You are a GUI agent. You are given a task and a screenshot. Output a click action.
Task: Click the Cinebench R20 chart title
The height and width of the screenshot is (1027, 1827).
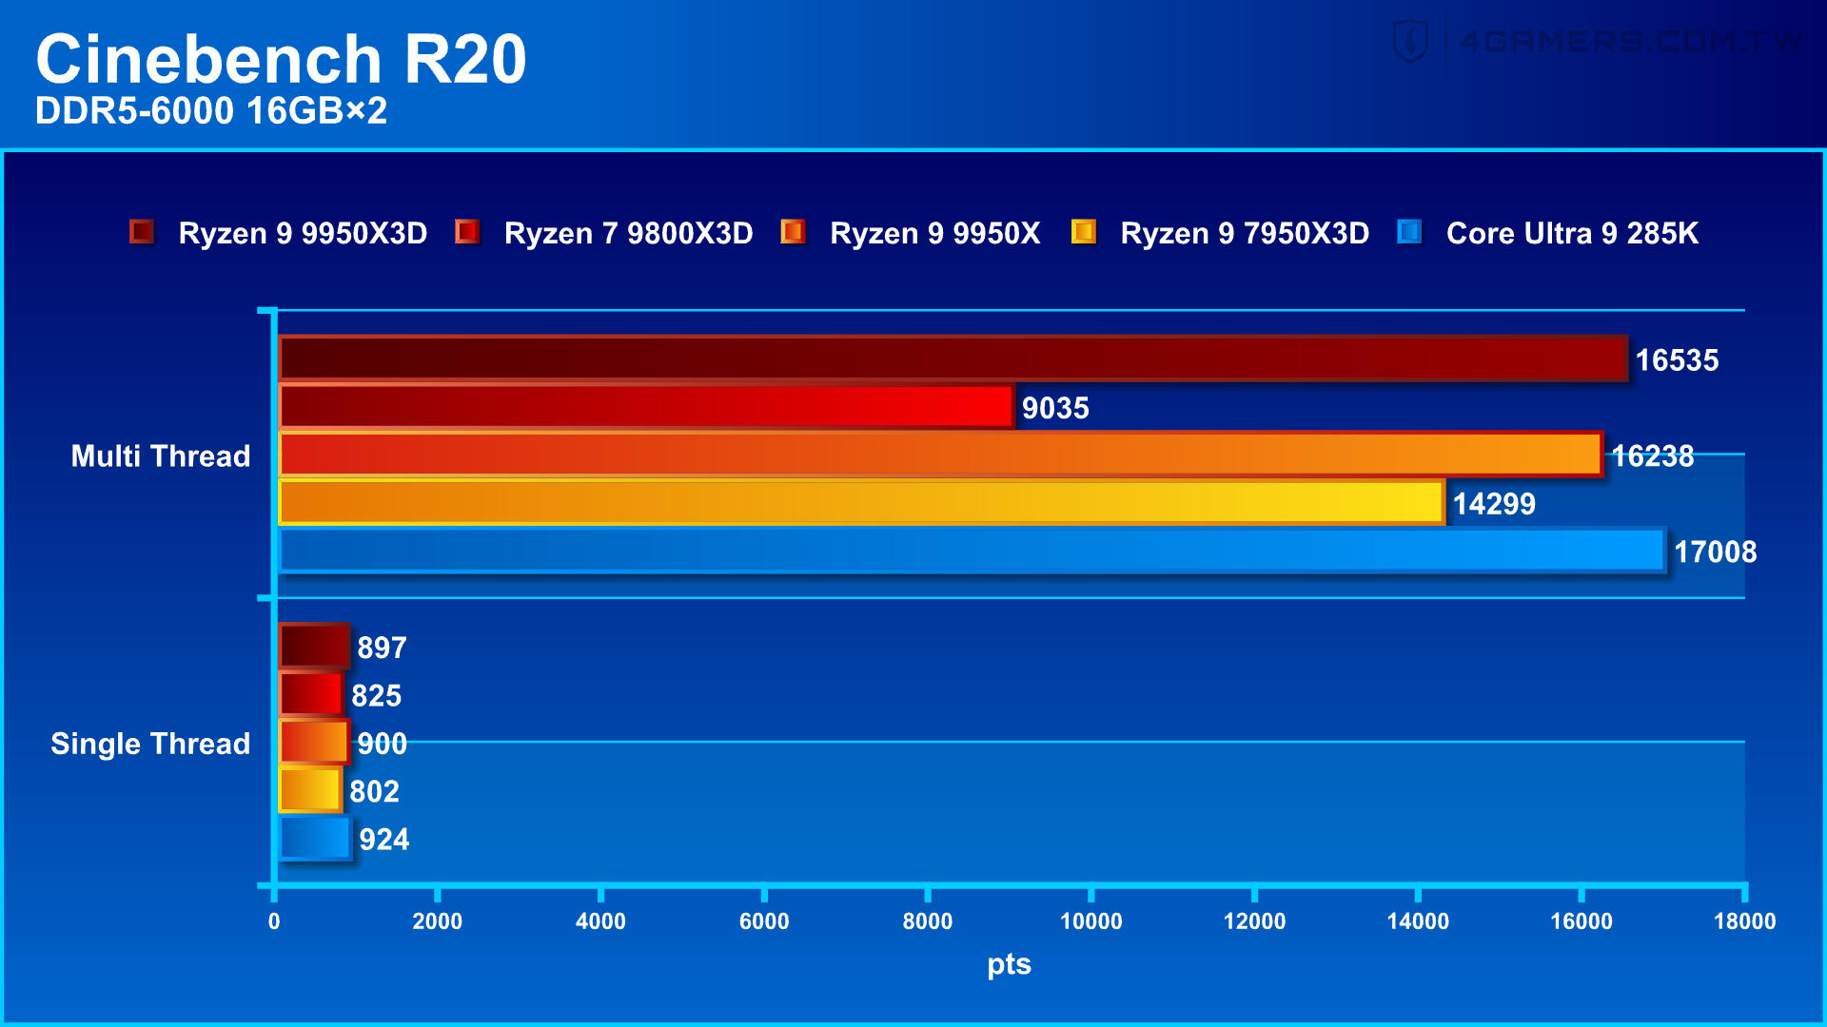[x=281, y=59]
